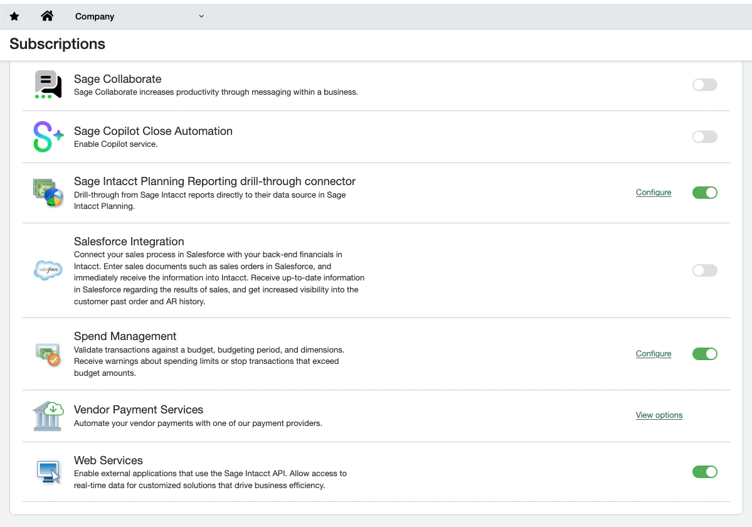Image resolution: width=752 pixels, height=527 pixels.
Task: Click the Spend Management heading
Action: 125,336
